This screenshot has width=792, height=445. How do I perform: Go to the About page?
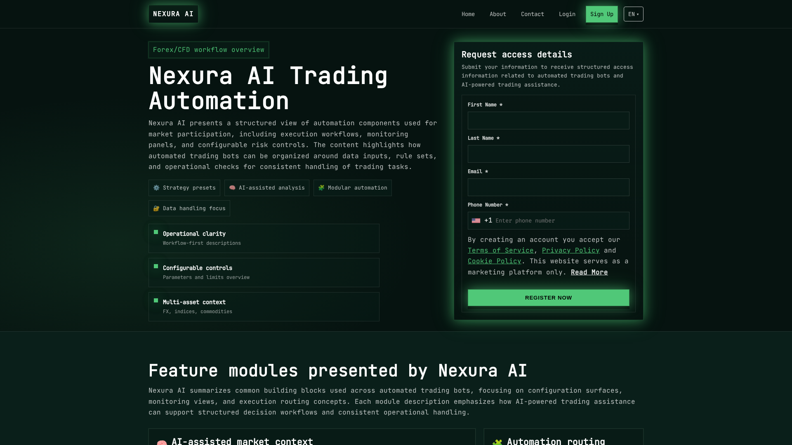[498, 14]
